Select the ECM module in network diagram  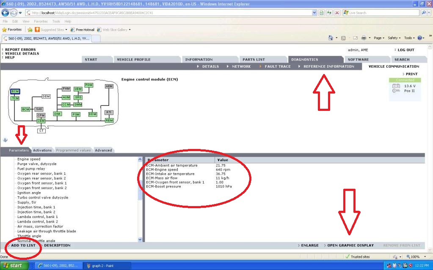click(15, 91)
